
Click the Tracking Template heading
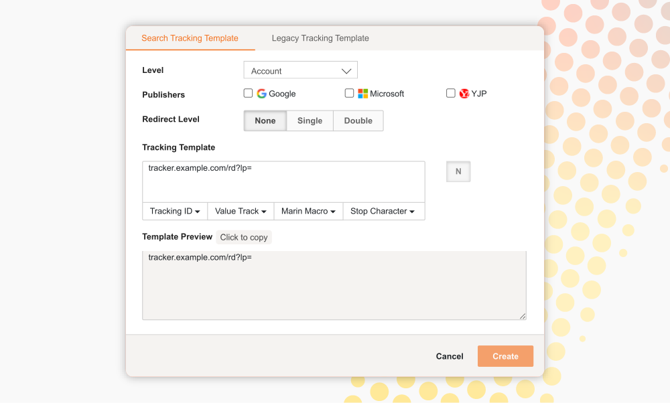click(179, 147)
